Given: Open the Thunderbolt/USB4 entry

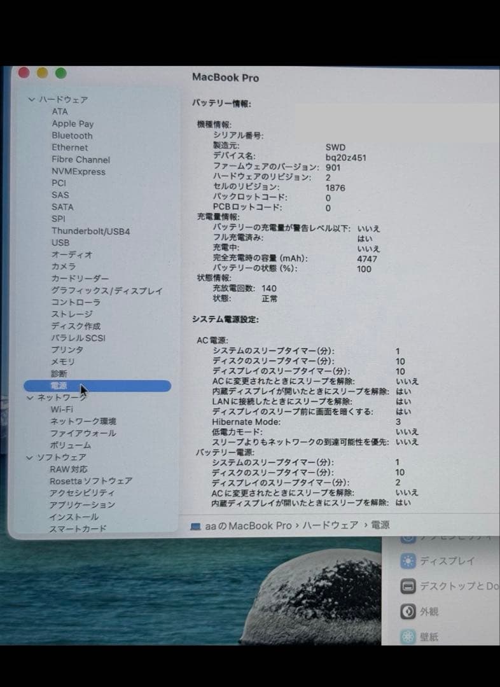Looking at the screenshot, I should coord(91,231).
